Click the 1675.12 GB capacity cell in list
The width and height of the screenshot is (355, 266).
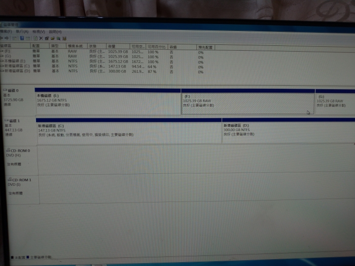coord(118,62)
